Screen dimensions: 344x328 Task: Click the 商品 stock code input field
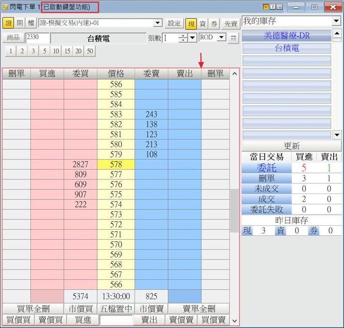tap(37, 38)
